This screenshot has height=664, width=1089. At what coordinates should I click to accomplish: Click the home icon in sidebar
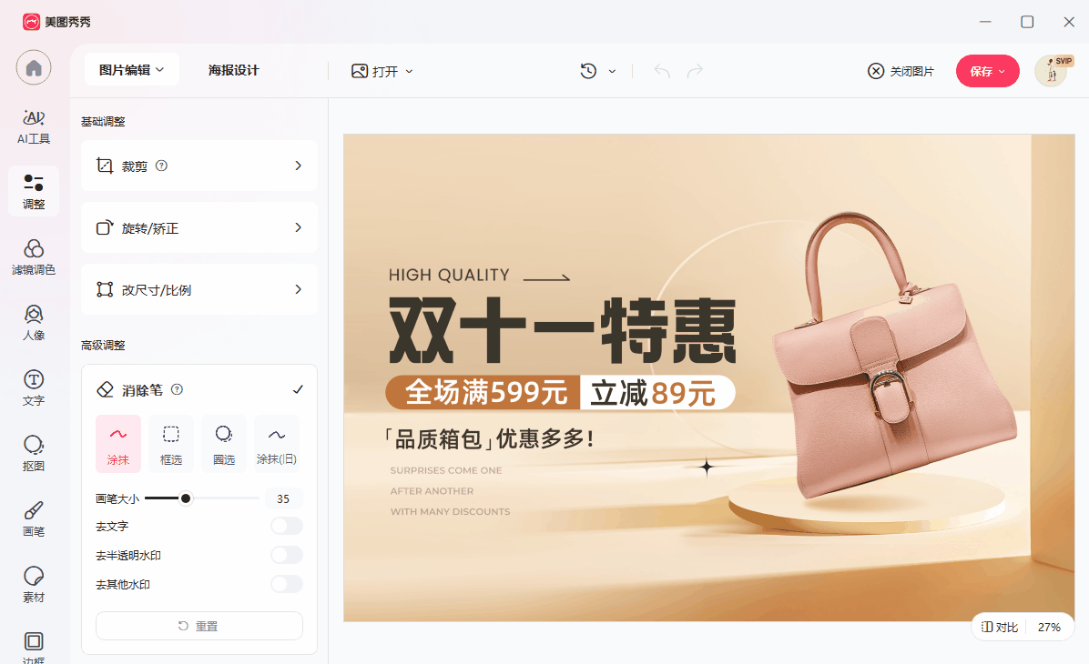coord(34,67)
